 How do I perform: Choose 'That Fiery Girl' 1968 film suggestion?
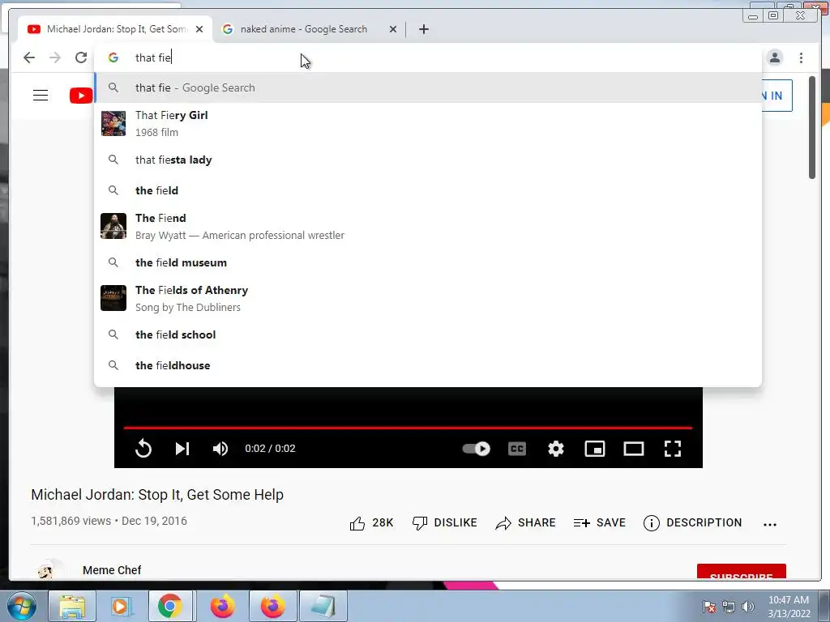428,123
